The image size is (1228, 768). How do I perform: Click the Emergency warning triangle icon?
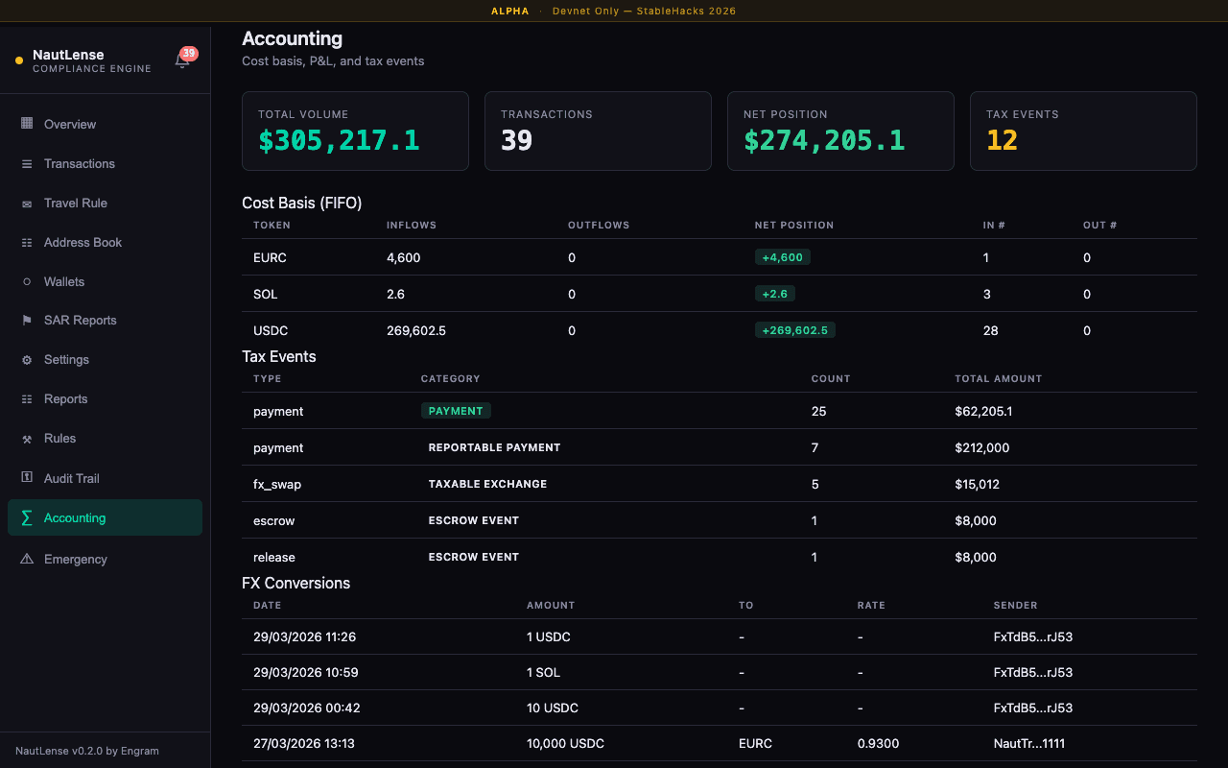point(27,559)
